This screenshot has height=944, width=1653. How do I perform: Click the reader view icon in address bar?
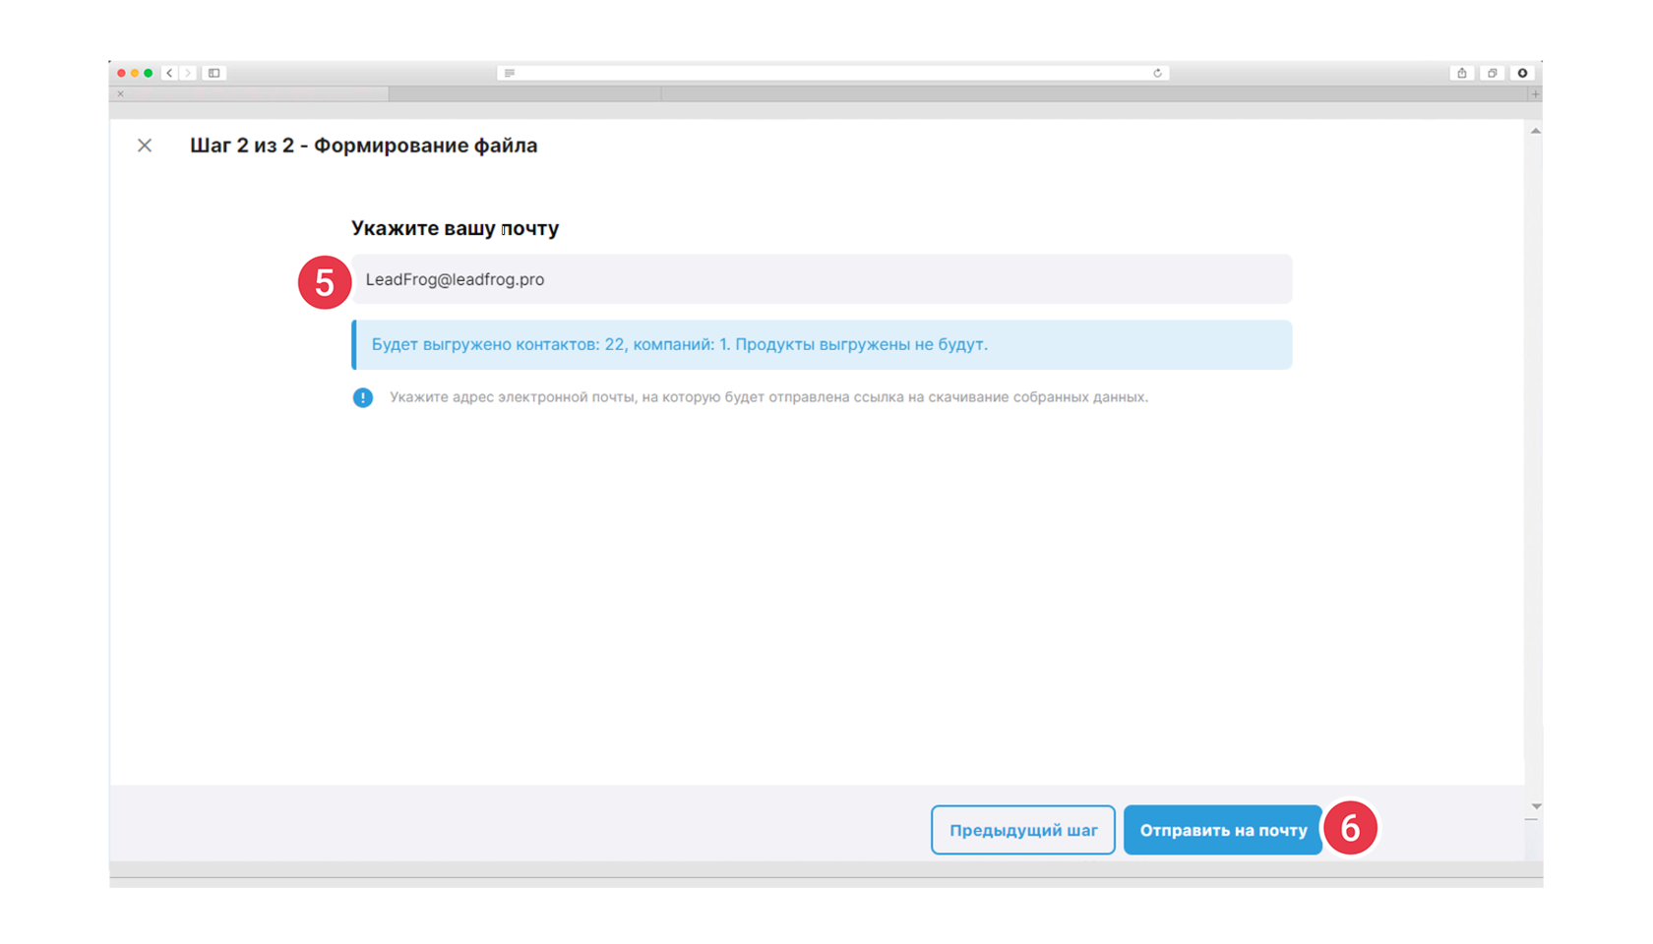point(510,73)
